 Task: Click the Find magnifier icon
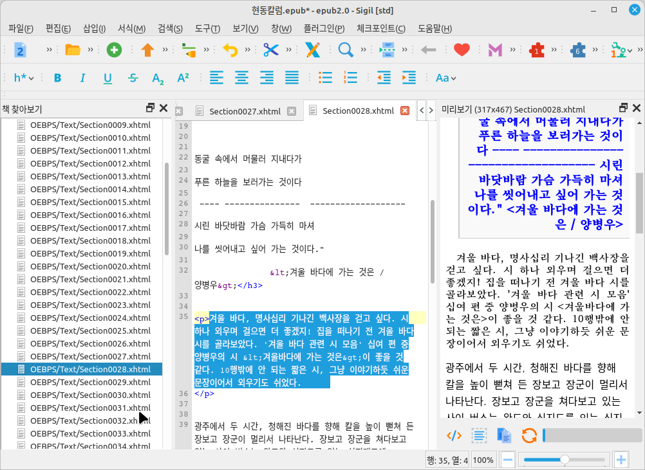(346, 50)
